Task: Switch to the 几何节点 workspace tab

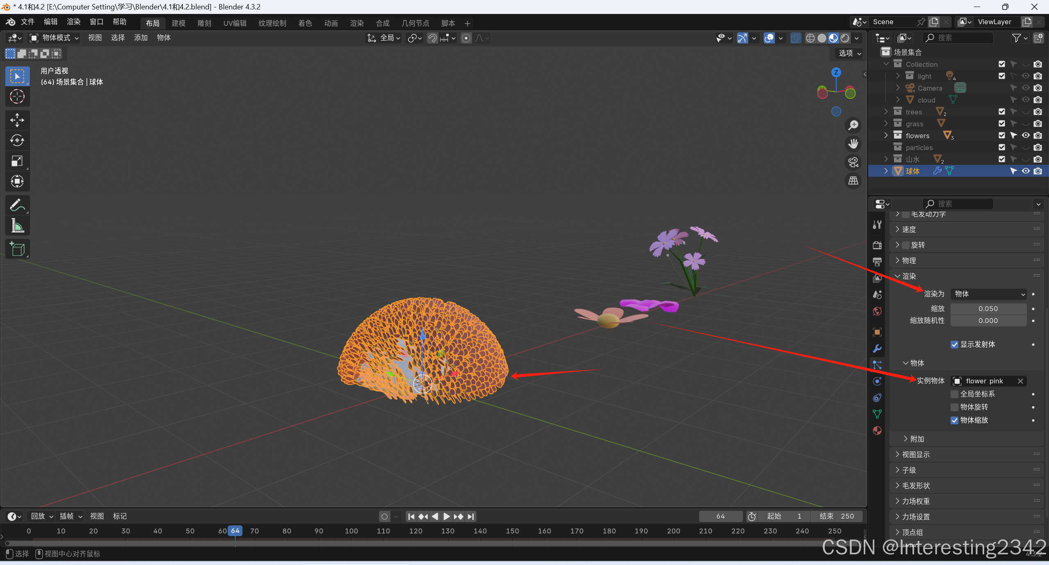Action: coord(415,23)
